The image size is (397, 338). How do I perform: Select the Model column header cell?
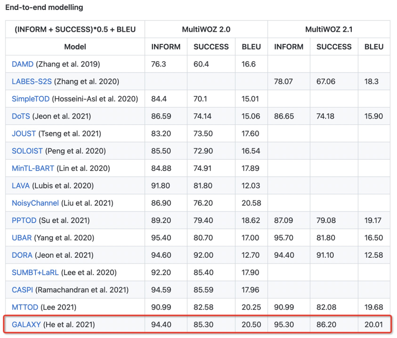(x=75, y=47)
